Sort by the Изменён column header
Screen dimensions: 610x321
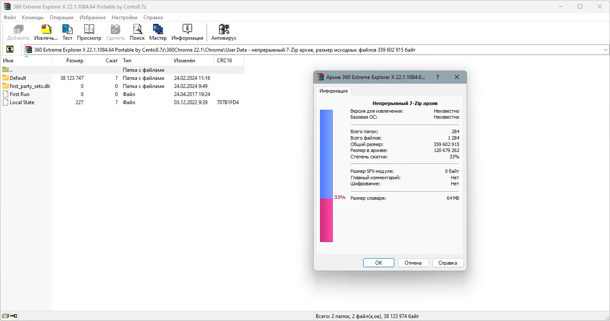[x=184, y=60]
